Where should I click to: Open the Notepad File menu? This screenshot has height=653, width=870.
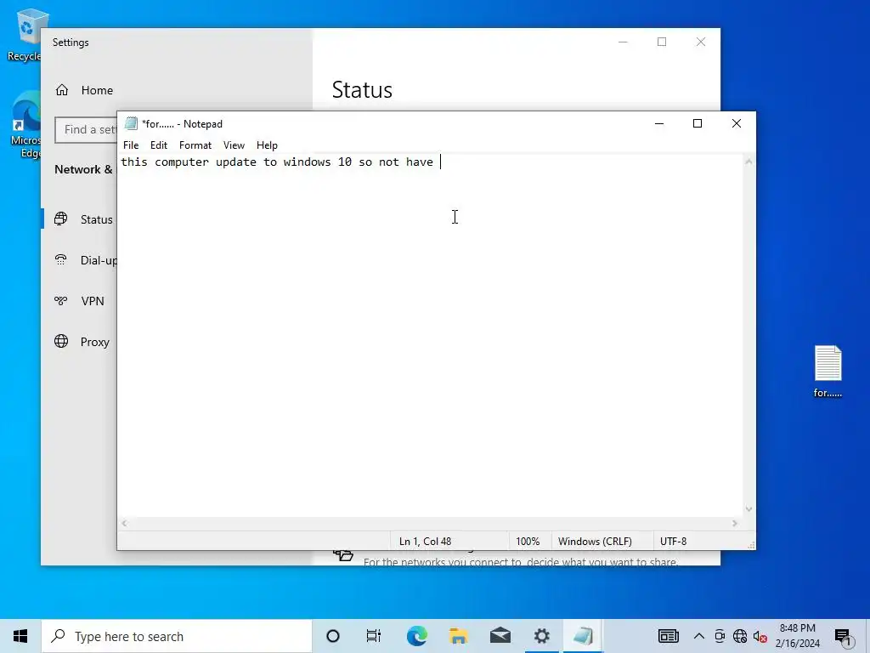tap(131, 145)
